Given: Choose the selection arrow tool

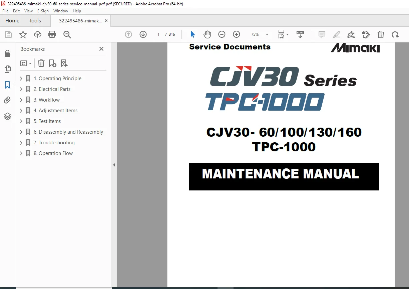Looking at the screenshot, I should coord(192,34).
